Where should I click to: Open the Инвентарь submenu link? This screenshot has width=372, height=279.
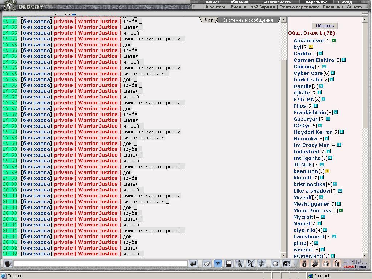click(x=215, y=7)
